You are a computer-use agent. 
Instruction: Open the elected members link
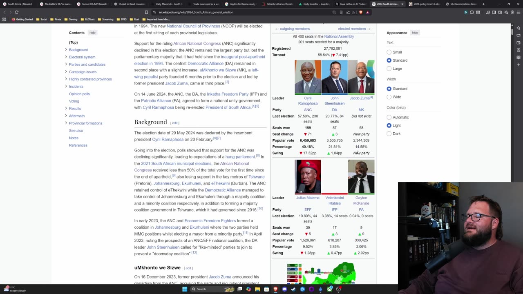354,29
